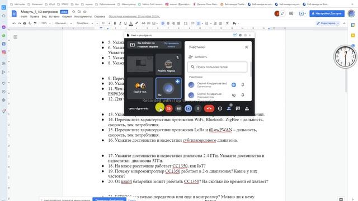
Task: Toggle the participants panel in Meet
Action: coord(229,108)
